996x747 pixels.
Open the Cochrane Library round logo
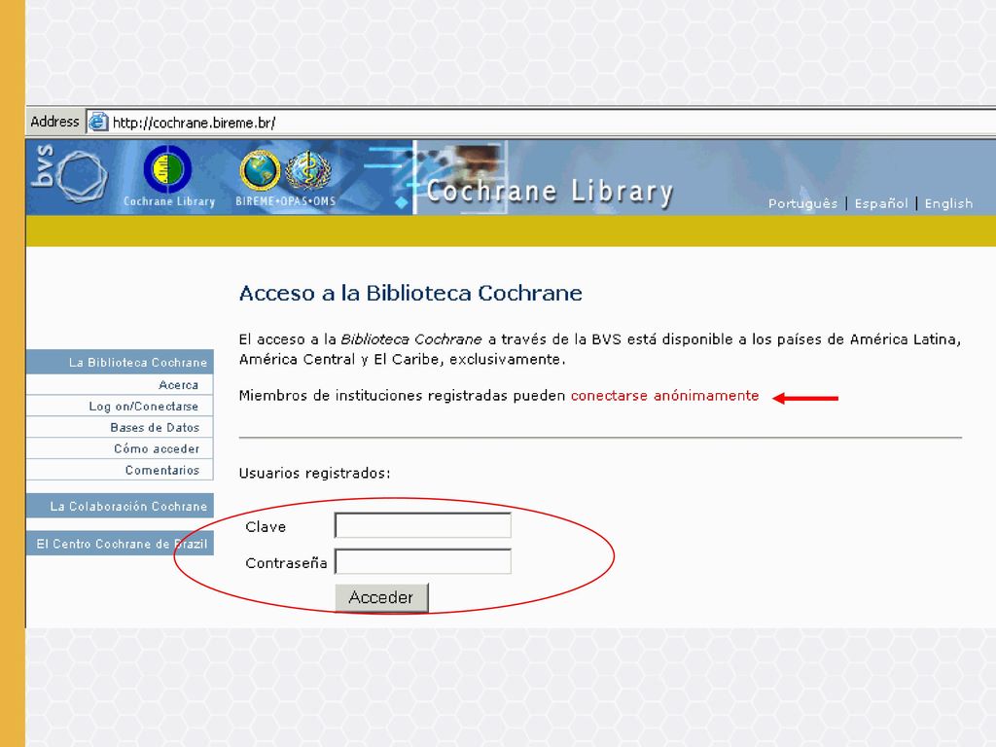tap(167, 169)
